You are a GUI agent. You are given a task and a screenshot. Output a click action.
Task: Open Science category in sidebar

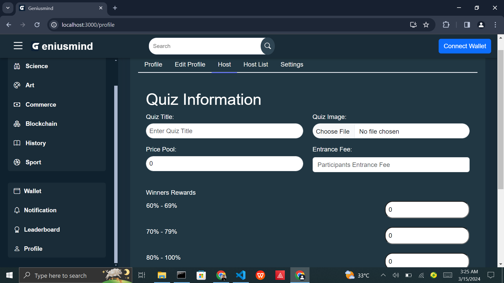coord(36,66)
